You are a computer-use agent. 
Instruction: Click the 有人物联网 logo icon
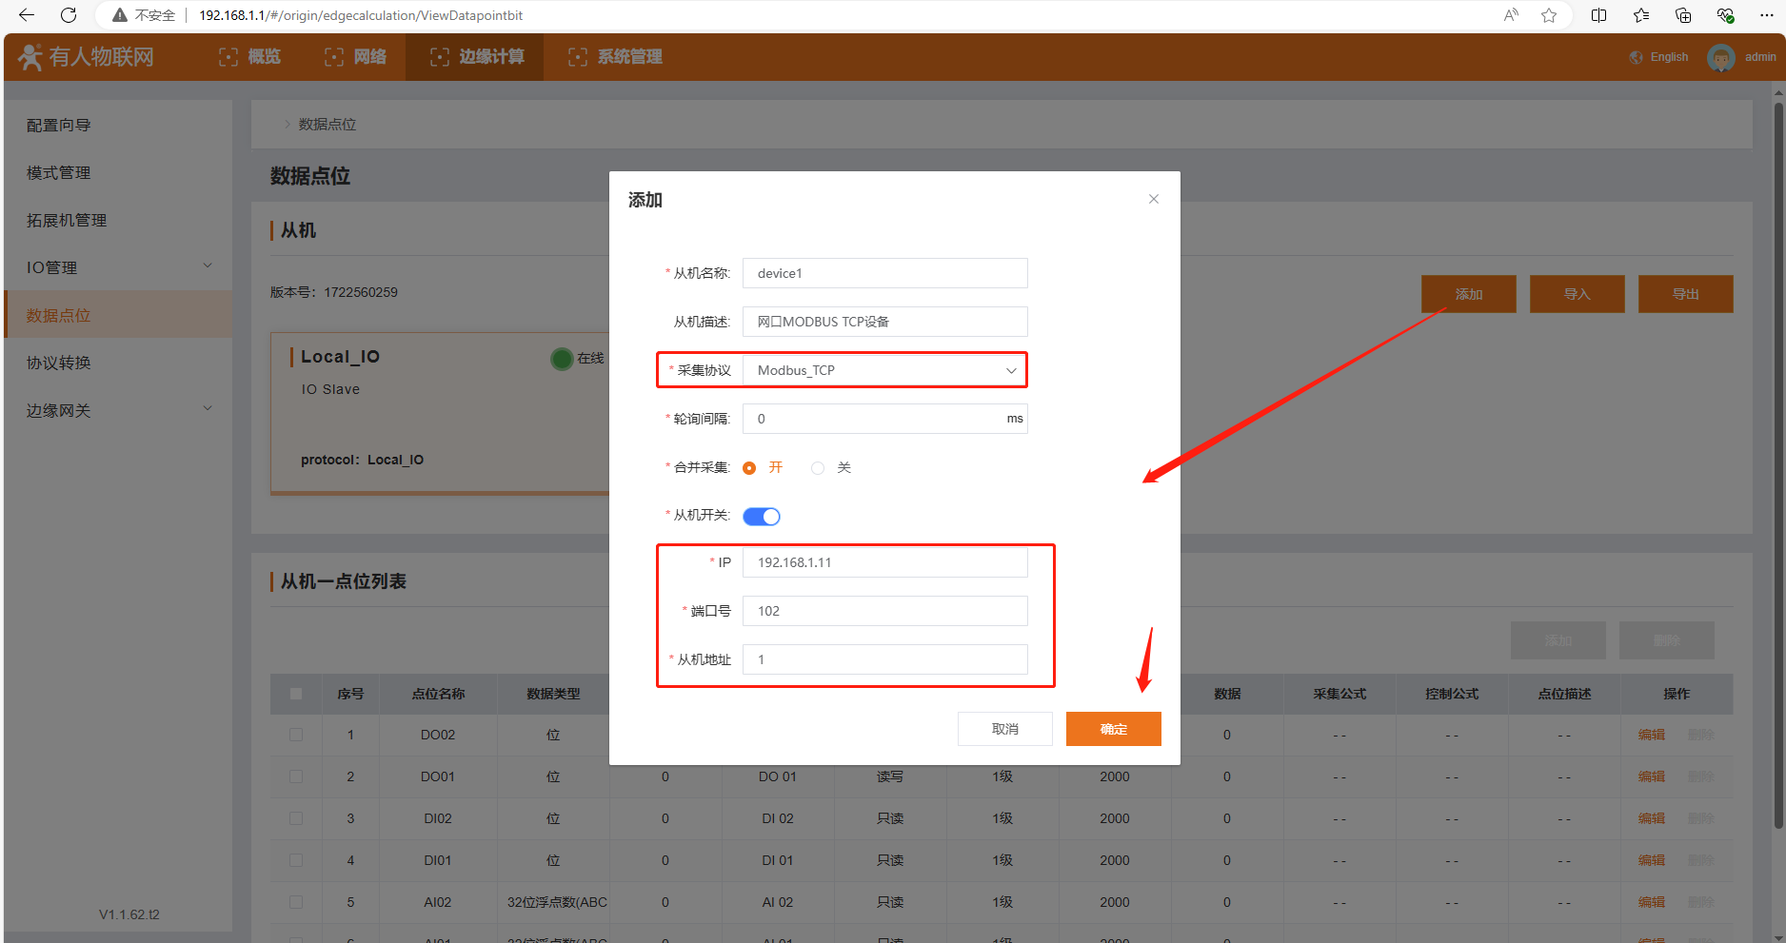point(30,57)
